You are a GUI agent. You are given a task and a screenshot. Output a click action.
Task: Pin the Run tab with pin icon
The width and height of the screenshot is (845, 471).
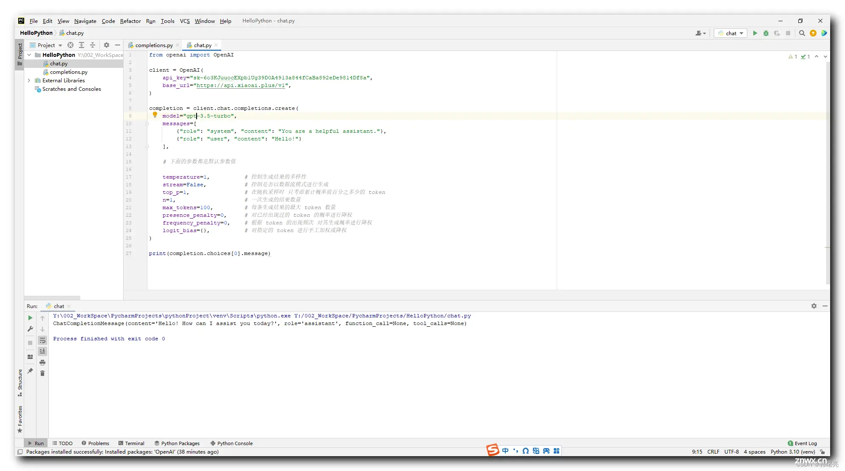click(x=30, y=371)
